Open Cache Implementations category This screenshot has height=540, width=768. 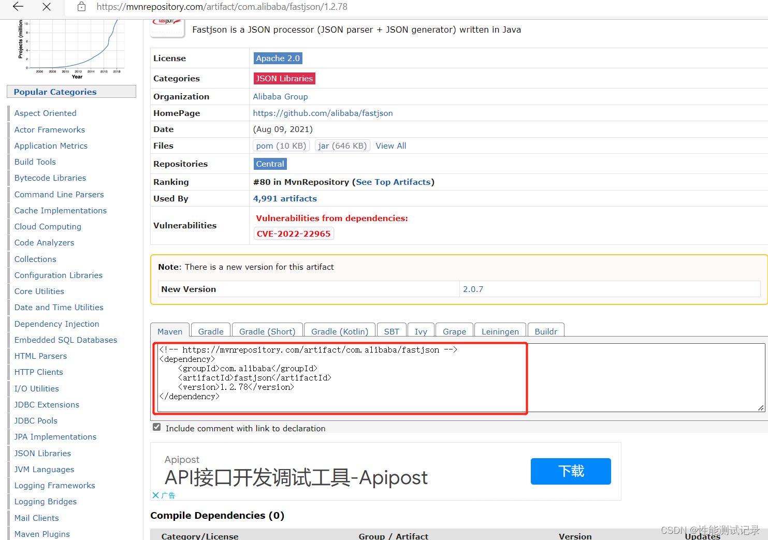point(60,211)
